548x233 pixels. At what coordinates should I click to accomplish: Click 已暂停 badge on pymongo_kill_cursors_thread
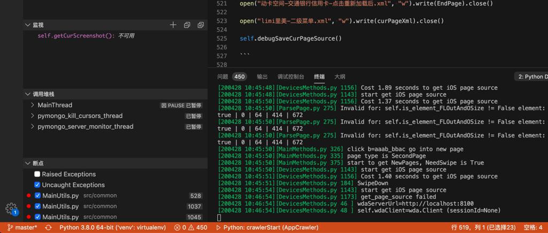tap(194, 116)
